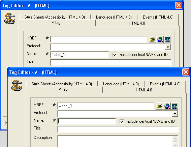
Task: Uncheck Include identical NAME and ID in back dialog
Action: [x=115, y=55]
